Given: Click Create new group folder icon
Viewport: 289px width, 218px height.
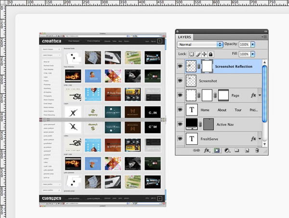Looking at the screenshot, I should (236, 151).
